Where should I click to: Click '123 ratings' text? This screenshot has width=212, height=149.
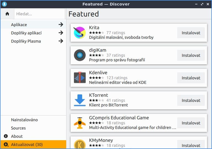click(x=117, y=78)
